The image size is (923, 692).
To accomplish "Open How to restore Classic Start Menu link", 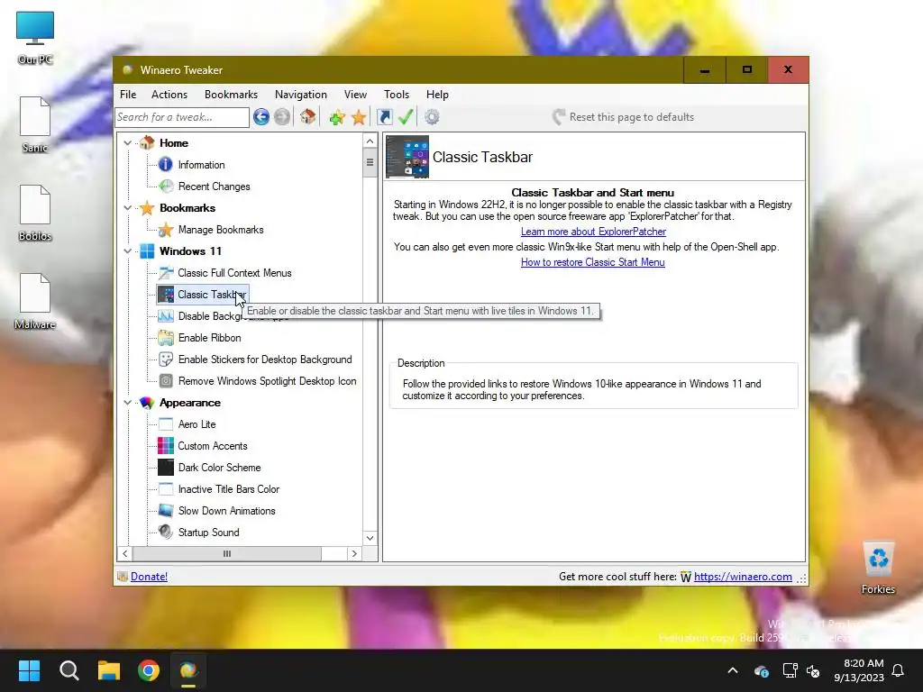I will pyautogui.click(x=592, y=262).
